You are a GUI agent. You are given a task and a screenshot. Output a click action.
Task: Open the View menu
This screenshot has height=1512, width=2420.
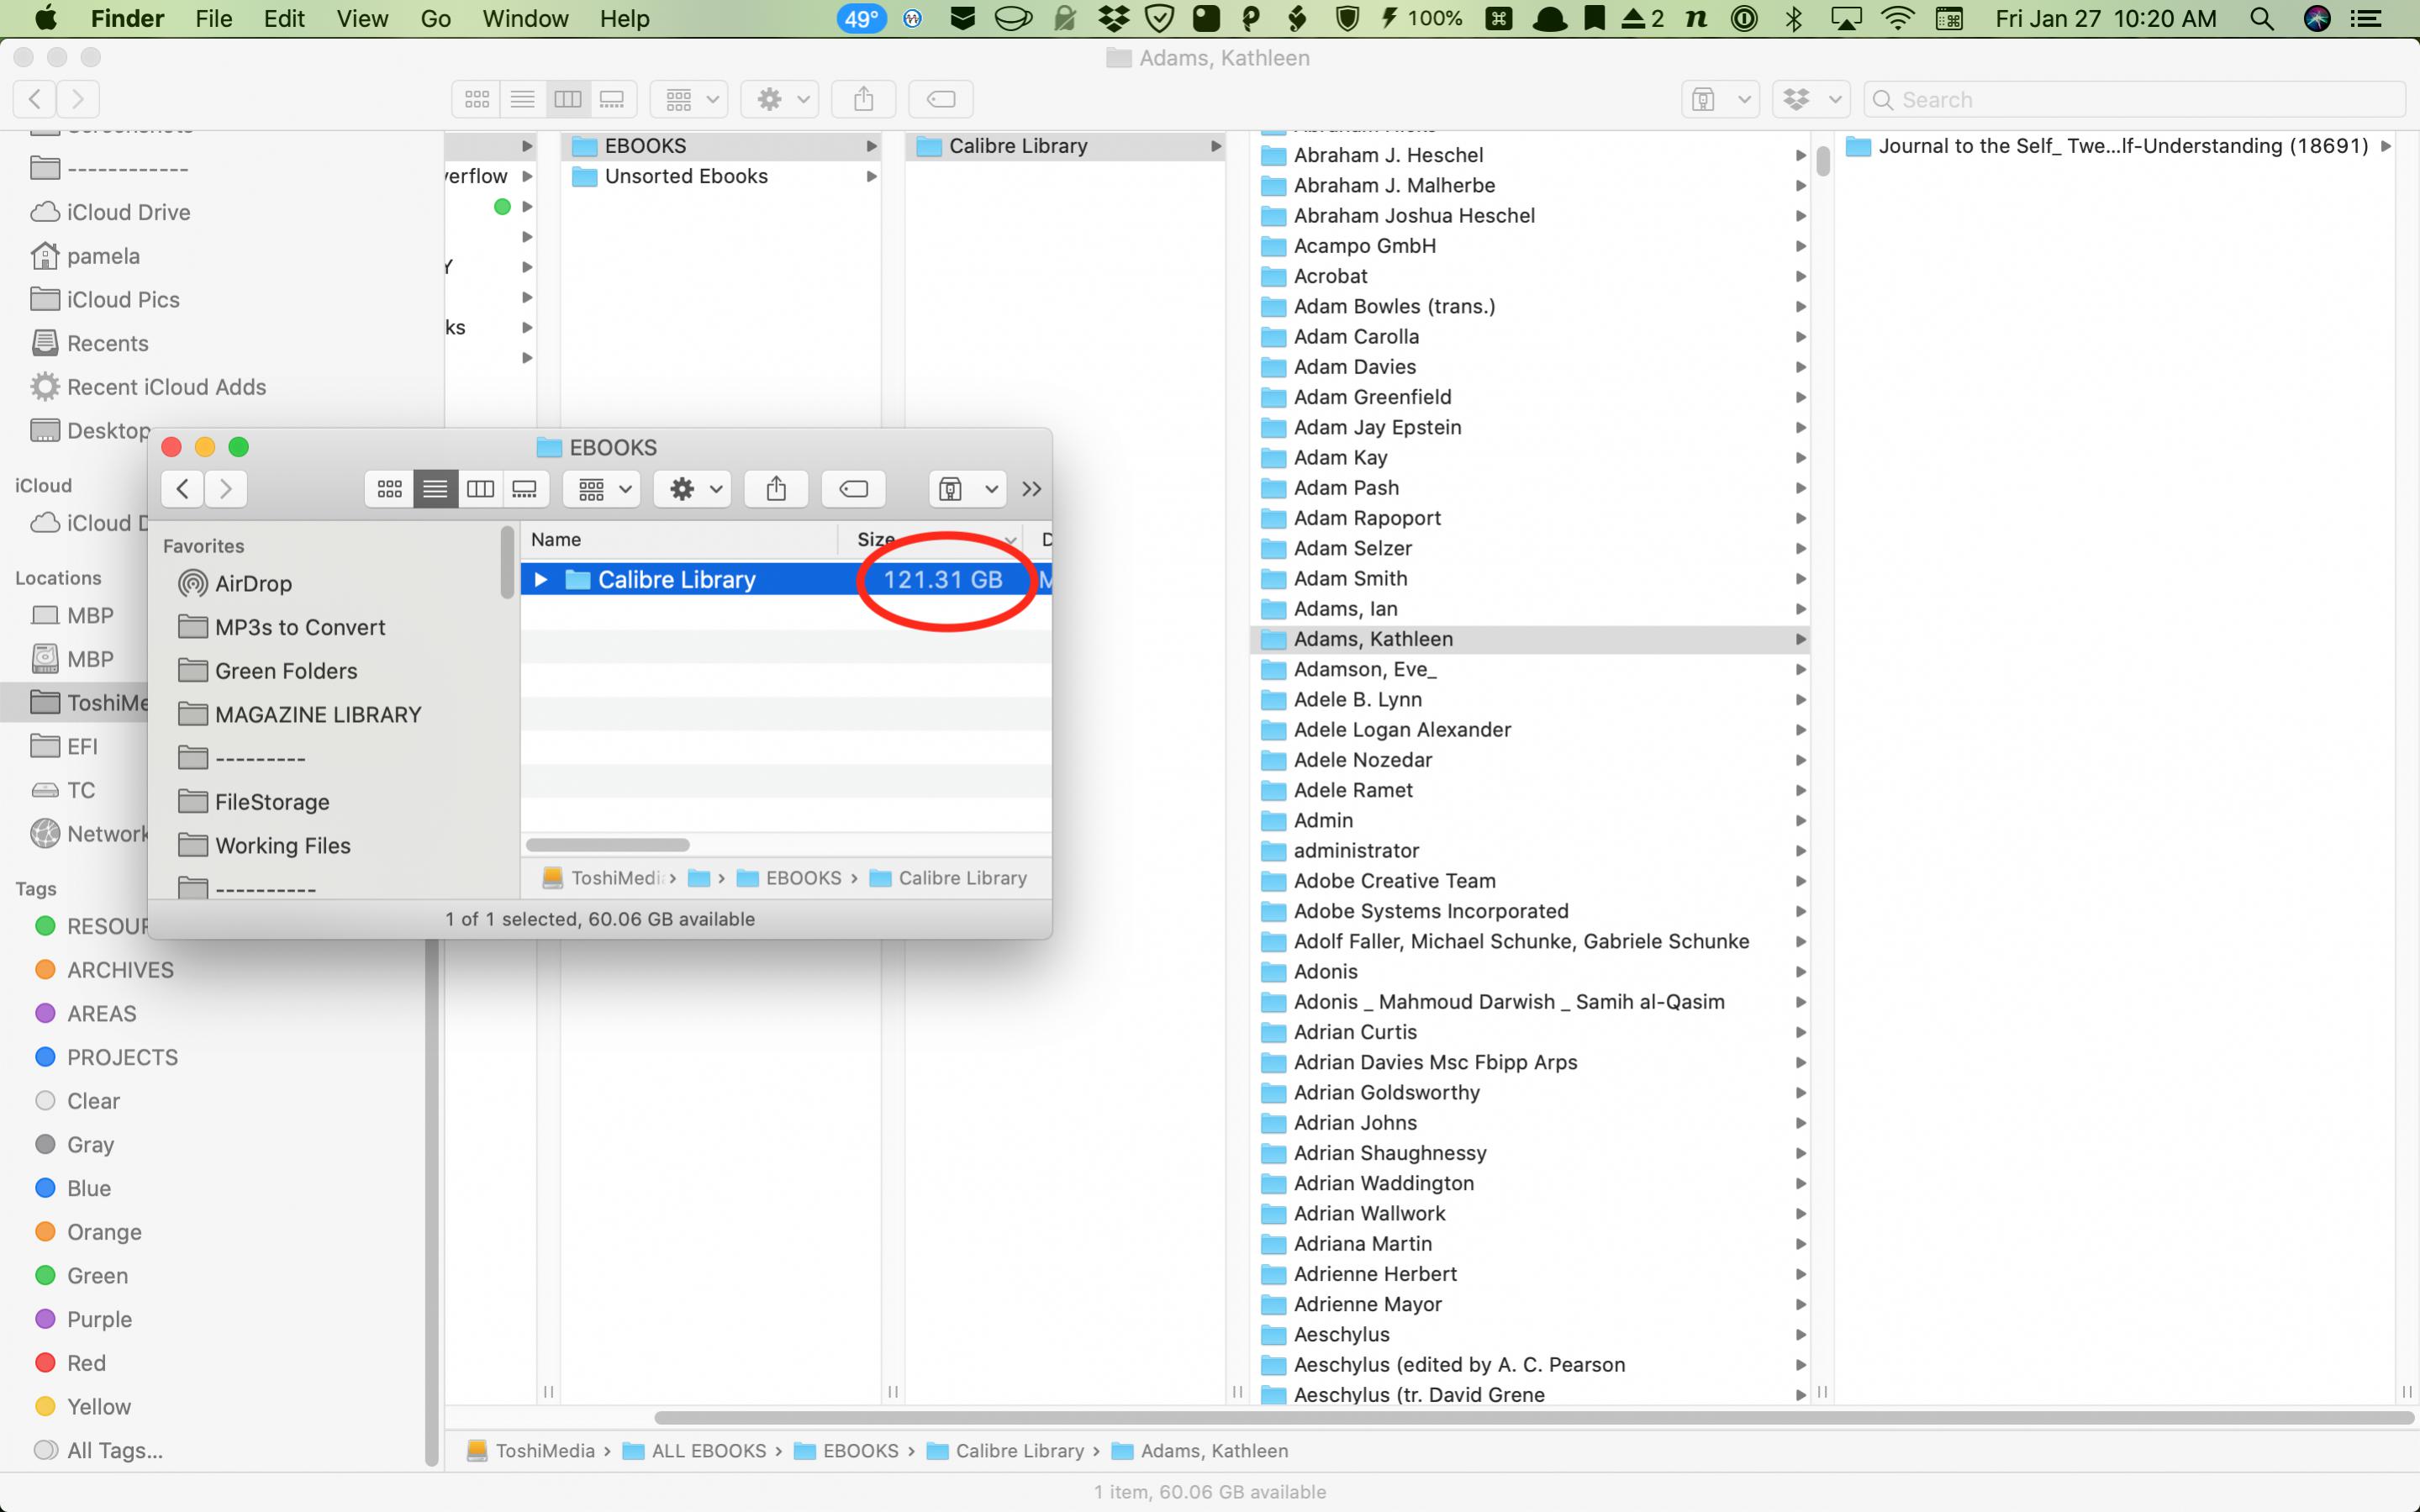point(362,18)
